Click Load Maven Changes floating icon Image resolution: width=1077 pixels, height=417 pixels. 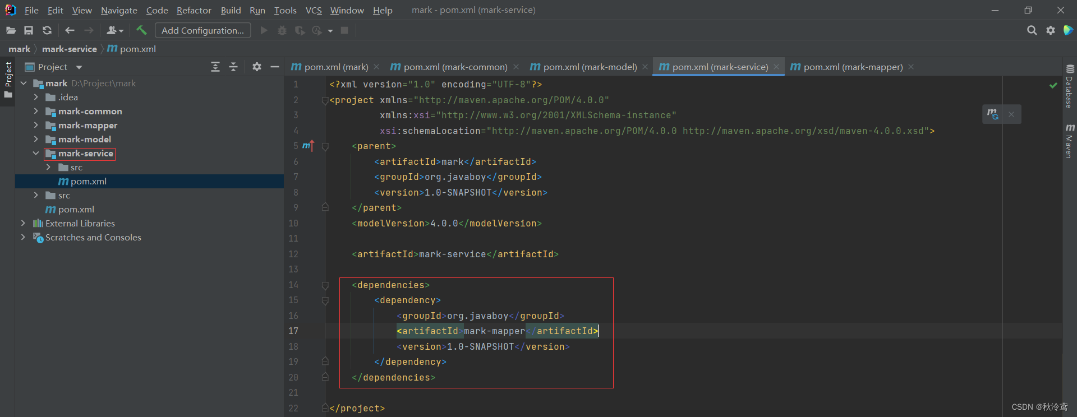point(993,114)
